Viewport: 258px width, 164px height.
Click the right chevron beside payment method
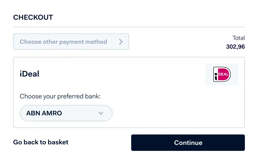[121, 42]
